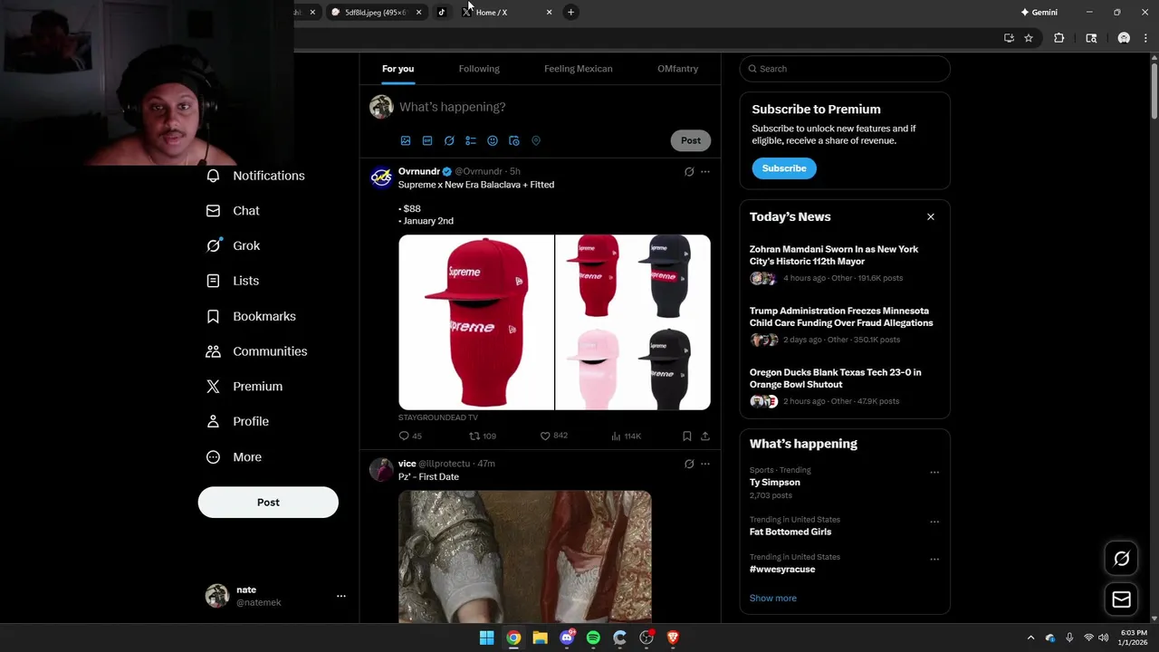
Task: Switch to the 5df8ld.jpeg browser tab
Action: point(377,13)
